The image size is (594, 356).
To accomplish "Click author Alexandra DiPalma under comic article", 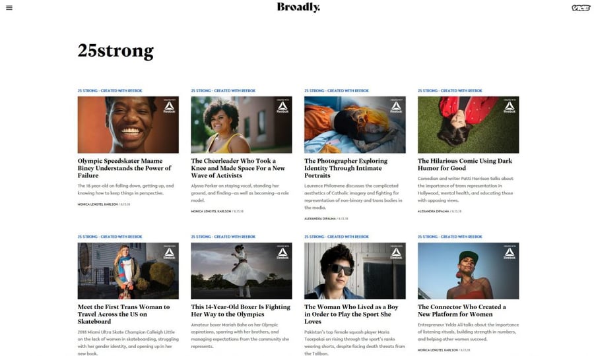I will pos(433,212).
